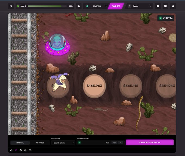Click the CASHIER button
Viewport: 185px width, 156px height.
[116, 6]
